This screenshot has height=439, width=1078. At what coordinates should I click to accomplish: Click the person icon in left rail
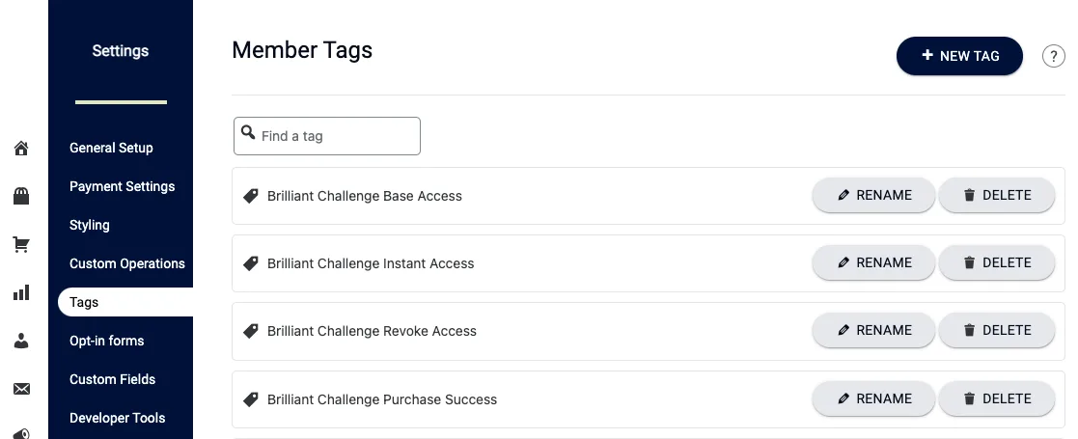click(x=21, y=341)
